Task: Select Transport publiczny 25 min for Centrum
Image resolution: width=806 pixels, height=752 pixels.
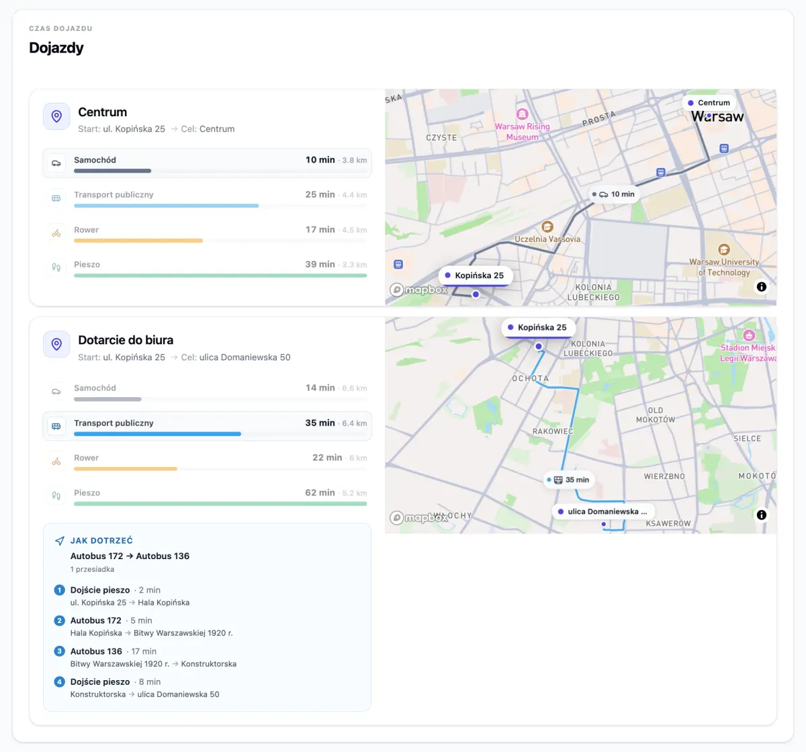Action: (x=207, y=198)
